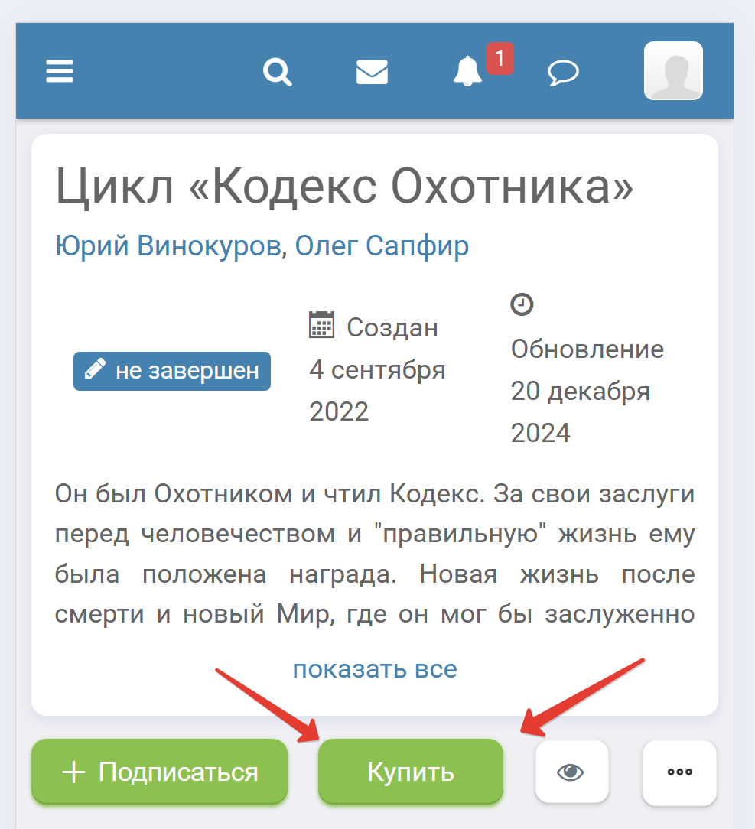Click the title Цикл «Кодекс Охотника»
This screenshot has width=755, height=829.
pyautogui.click(x=344, y=187)
